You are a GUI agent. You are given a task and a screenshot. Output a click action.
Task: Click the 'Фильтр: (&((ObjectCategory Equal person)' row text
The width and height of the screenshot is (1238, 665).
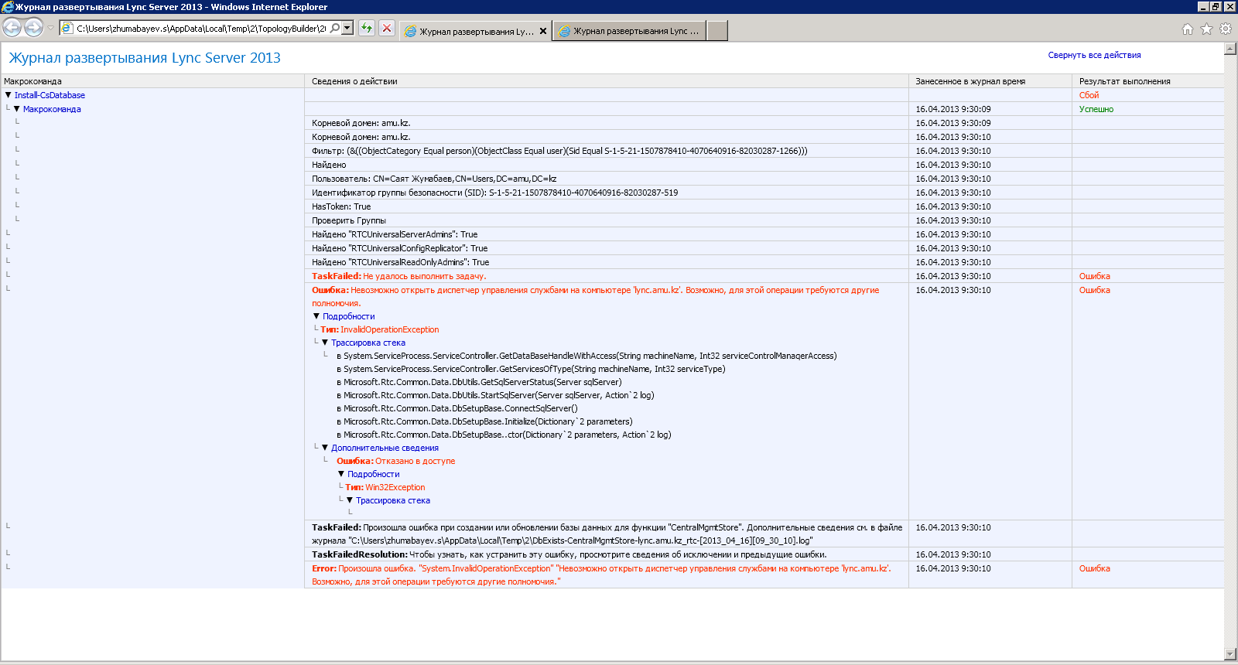pos(559,151)
